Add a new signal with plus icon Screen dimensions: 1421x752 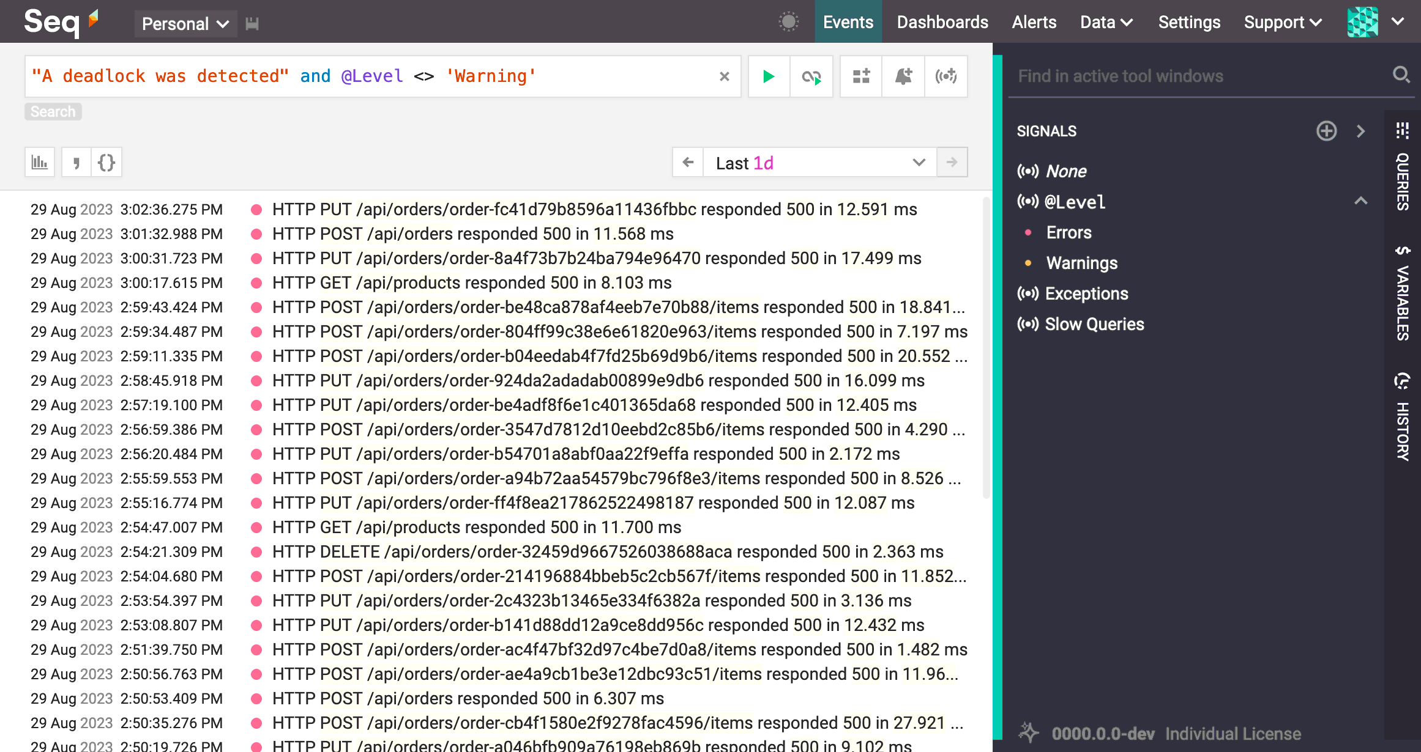pos(1326,131)
